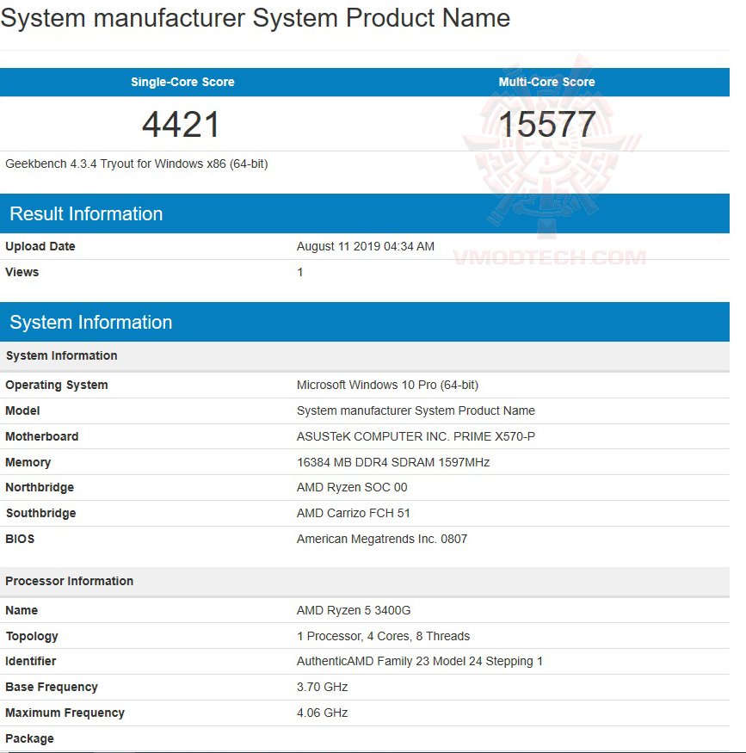Select AuthenticAMD Family 23 Model 24 Stepping 1
Image resolution: width=746 pixels, height=753 pixels.
[x=420, y=662]
